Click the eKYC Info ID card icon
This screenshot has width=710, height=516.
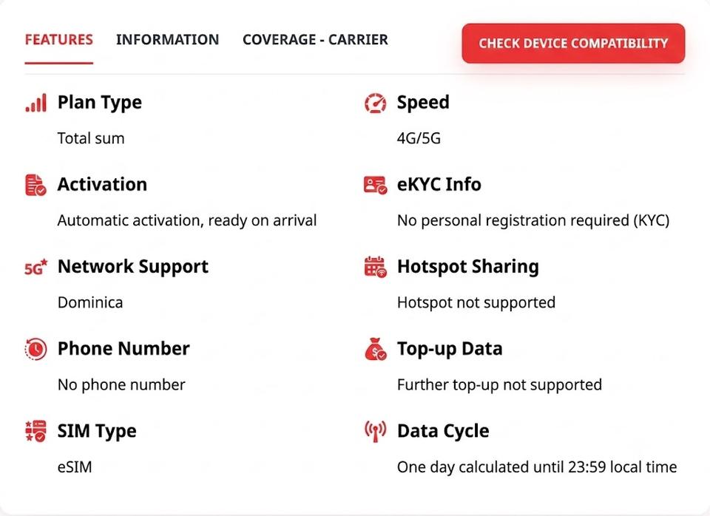pos(376,185)
